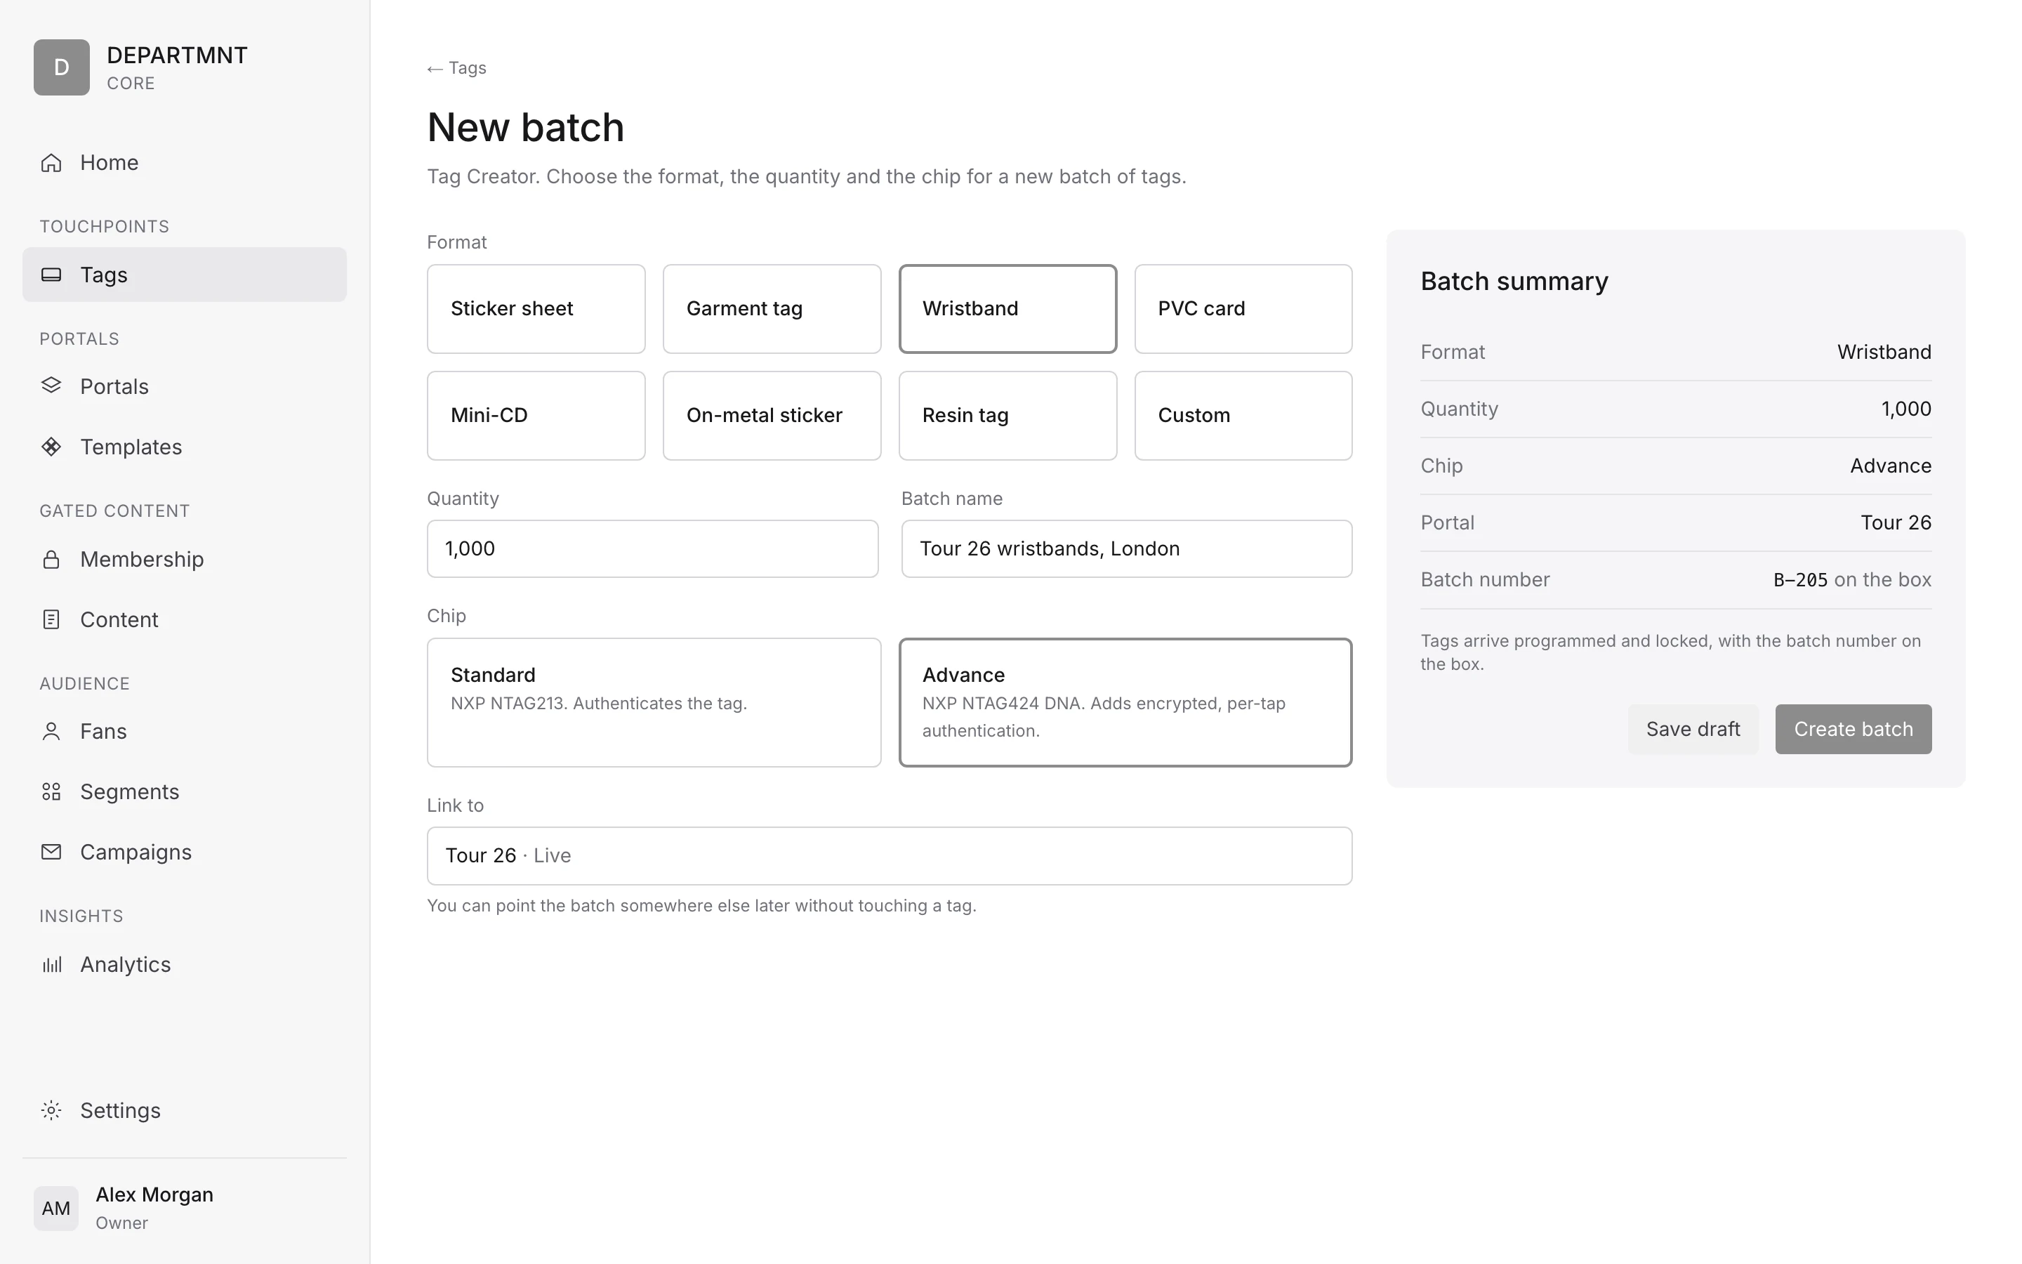Open the Link to Tour 26 dropdown
Viewport: 2022px width, 1264px height.
[889, 856]
